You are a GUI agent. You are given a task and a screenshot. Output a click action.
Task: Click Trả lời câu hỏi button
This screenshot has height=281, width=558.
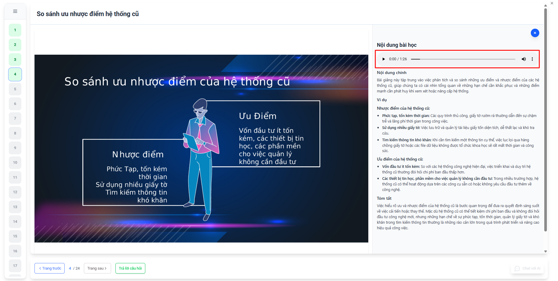(130, 268)
